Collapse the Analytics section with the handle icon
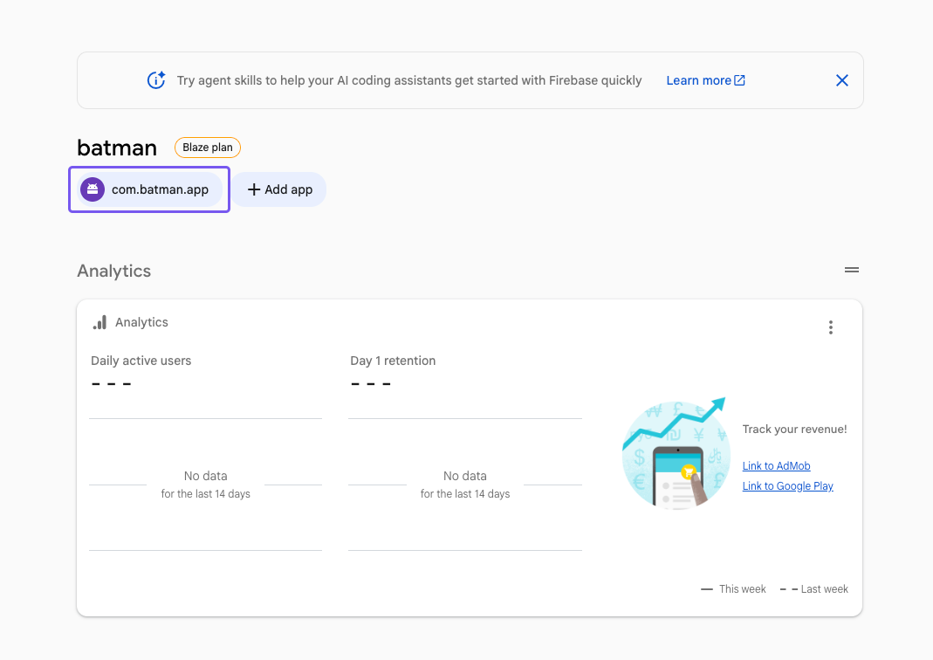Viewport: 933px width, 660px height. (852, 270)
